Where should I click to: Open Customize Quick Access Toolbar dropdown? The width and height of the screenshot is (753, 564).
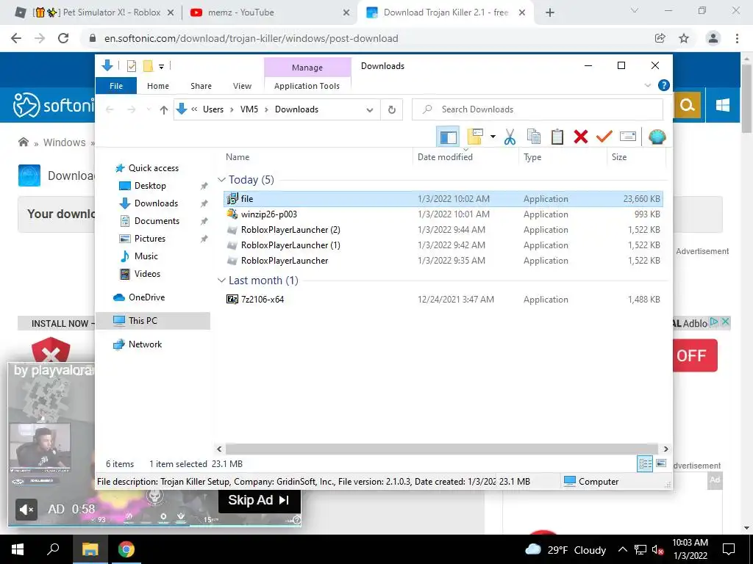161,67
